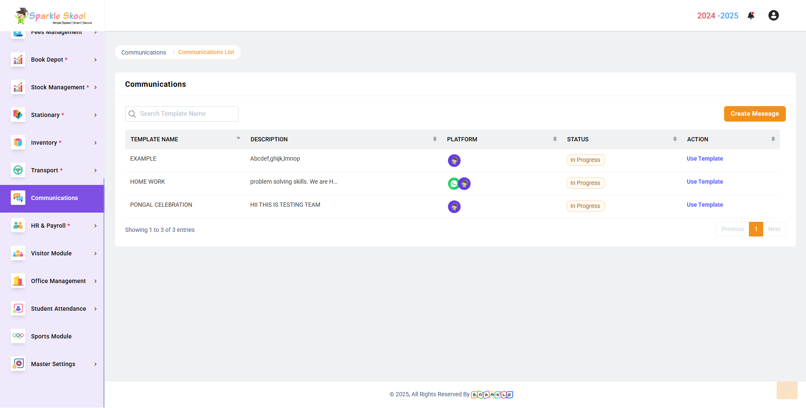The image size is (806, 408).
Task: Open the Visitor Module menu item
Action: [x=51, y=253]
